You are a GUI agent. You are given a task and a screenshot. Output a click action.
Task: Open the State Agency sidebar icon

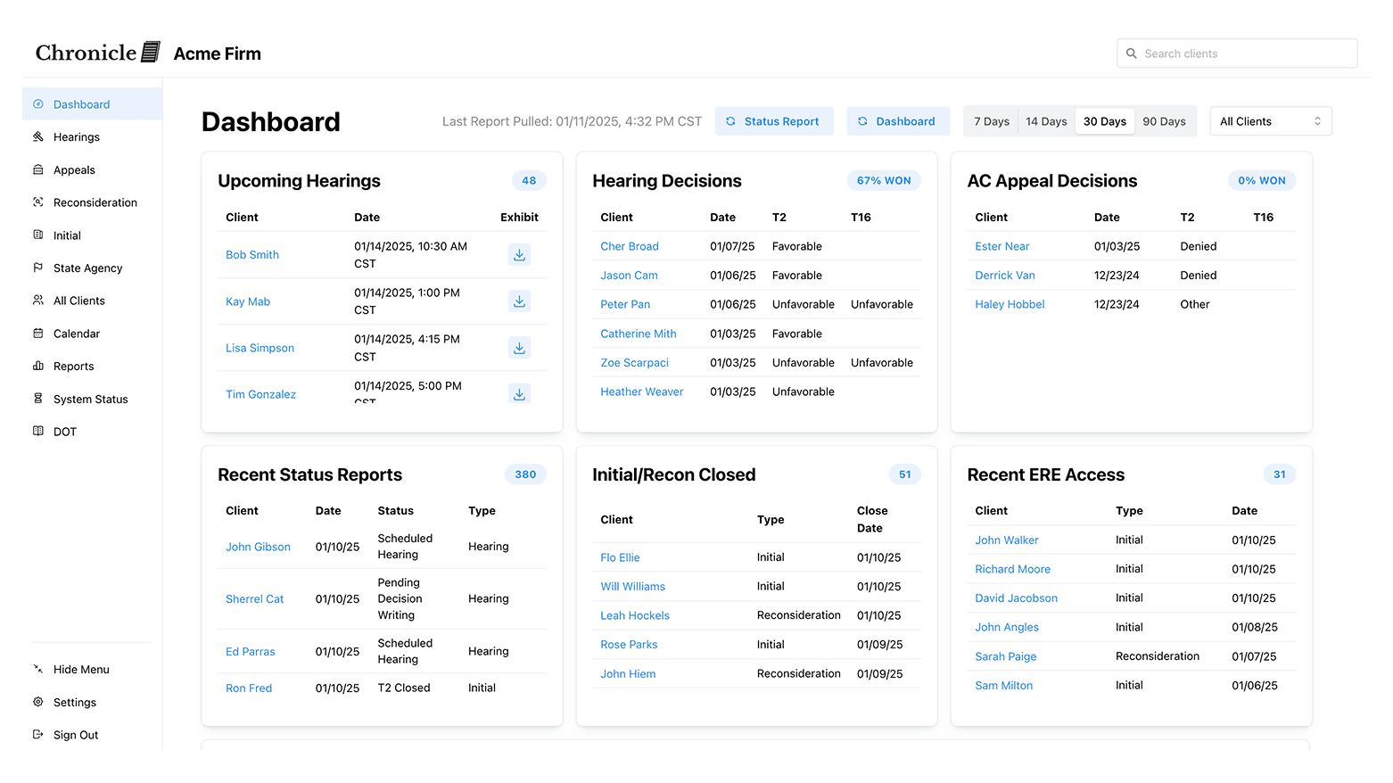click(x=37, y=268)
